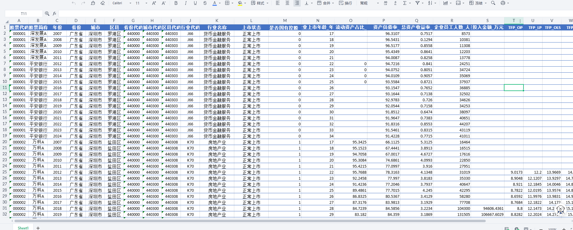Screen dimensions: 573x230
Task: Click the zoom magnifier beside name box
Action: 47,14
